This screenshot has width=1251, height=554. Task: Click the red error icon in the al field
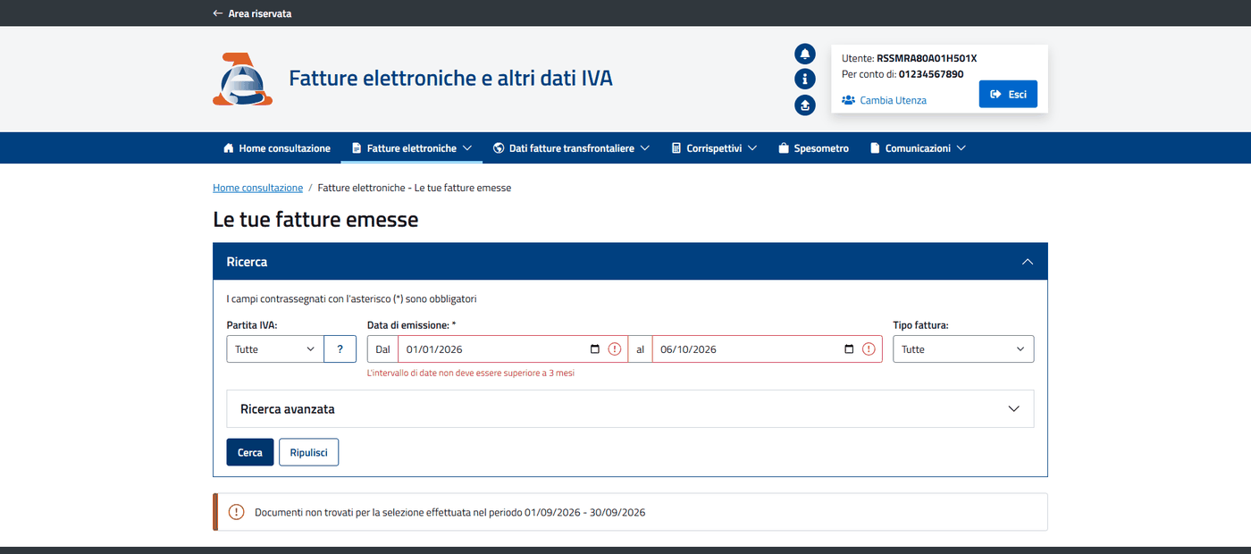869,349
